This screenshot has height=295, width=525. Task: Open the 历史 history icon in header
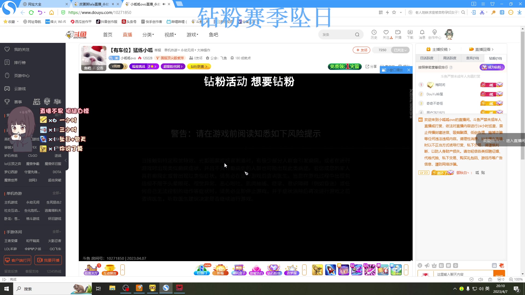tap(374, 34)
